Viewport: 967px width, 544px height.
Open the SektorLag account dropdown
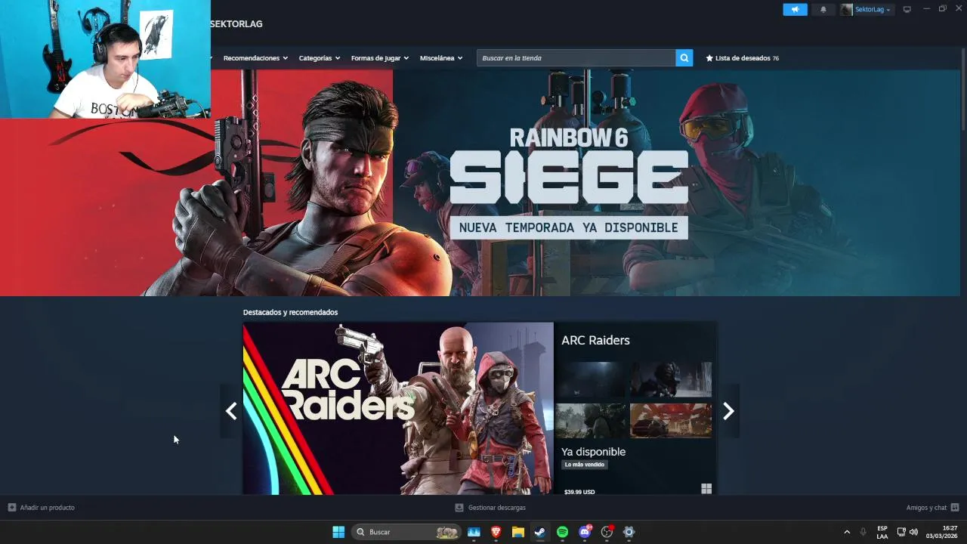point(873,10)
